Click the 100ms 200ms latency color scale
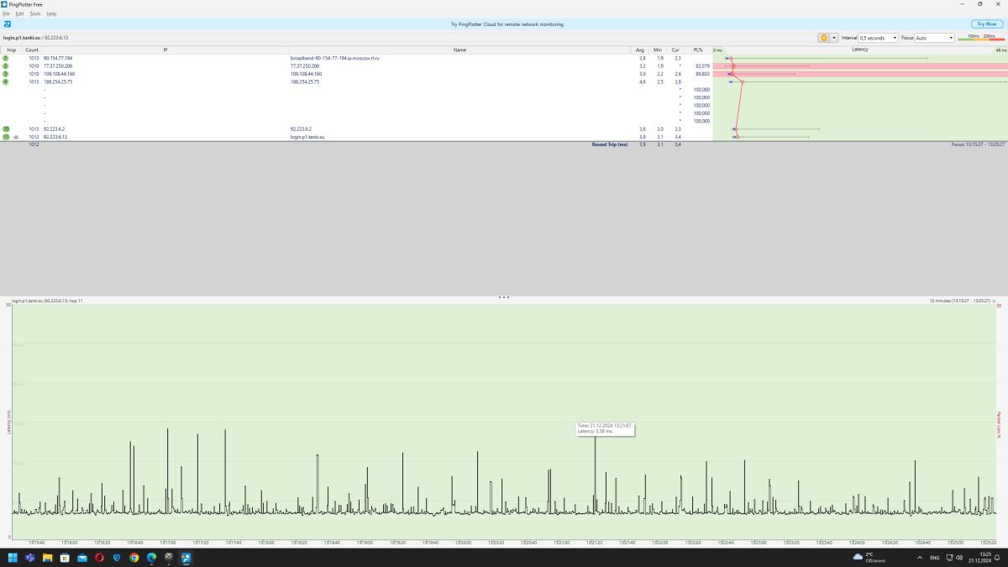1008x567 pixels. [x=980, y=38]
